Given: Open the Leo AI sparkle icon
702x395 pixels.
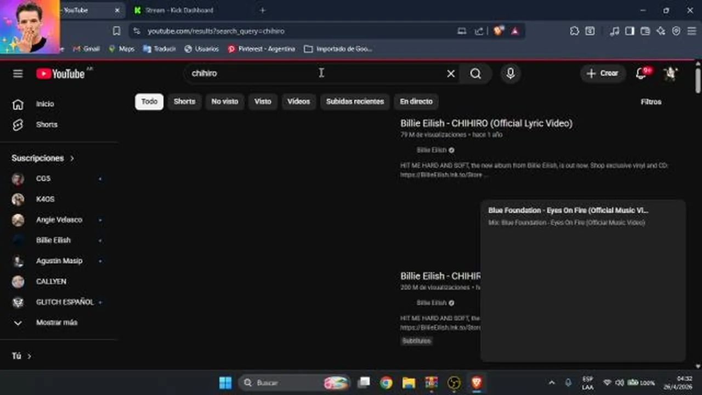Looking at the screenshot, I should tap(661, 31).
